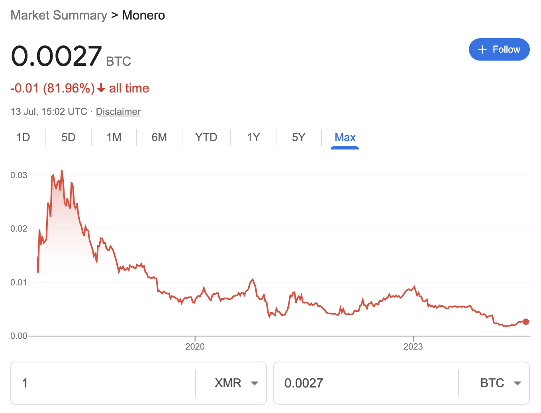Select the 5D time range tab
This screenshot has width=541, height=413.
68,138
